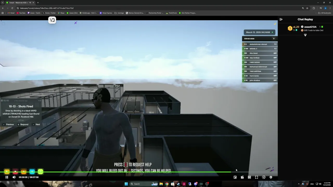The height and width of the screenshot is (187, 333).
Task: Open Chrome profile avatar
Action: 325,8
